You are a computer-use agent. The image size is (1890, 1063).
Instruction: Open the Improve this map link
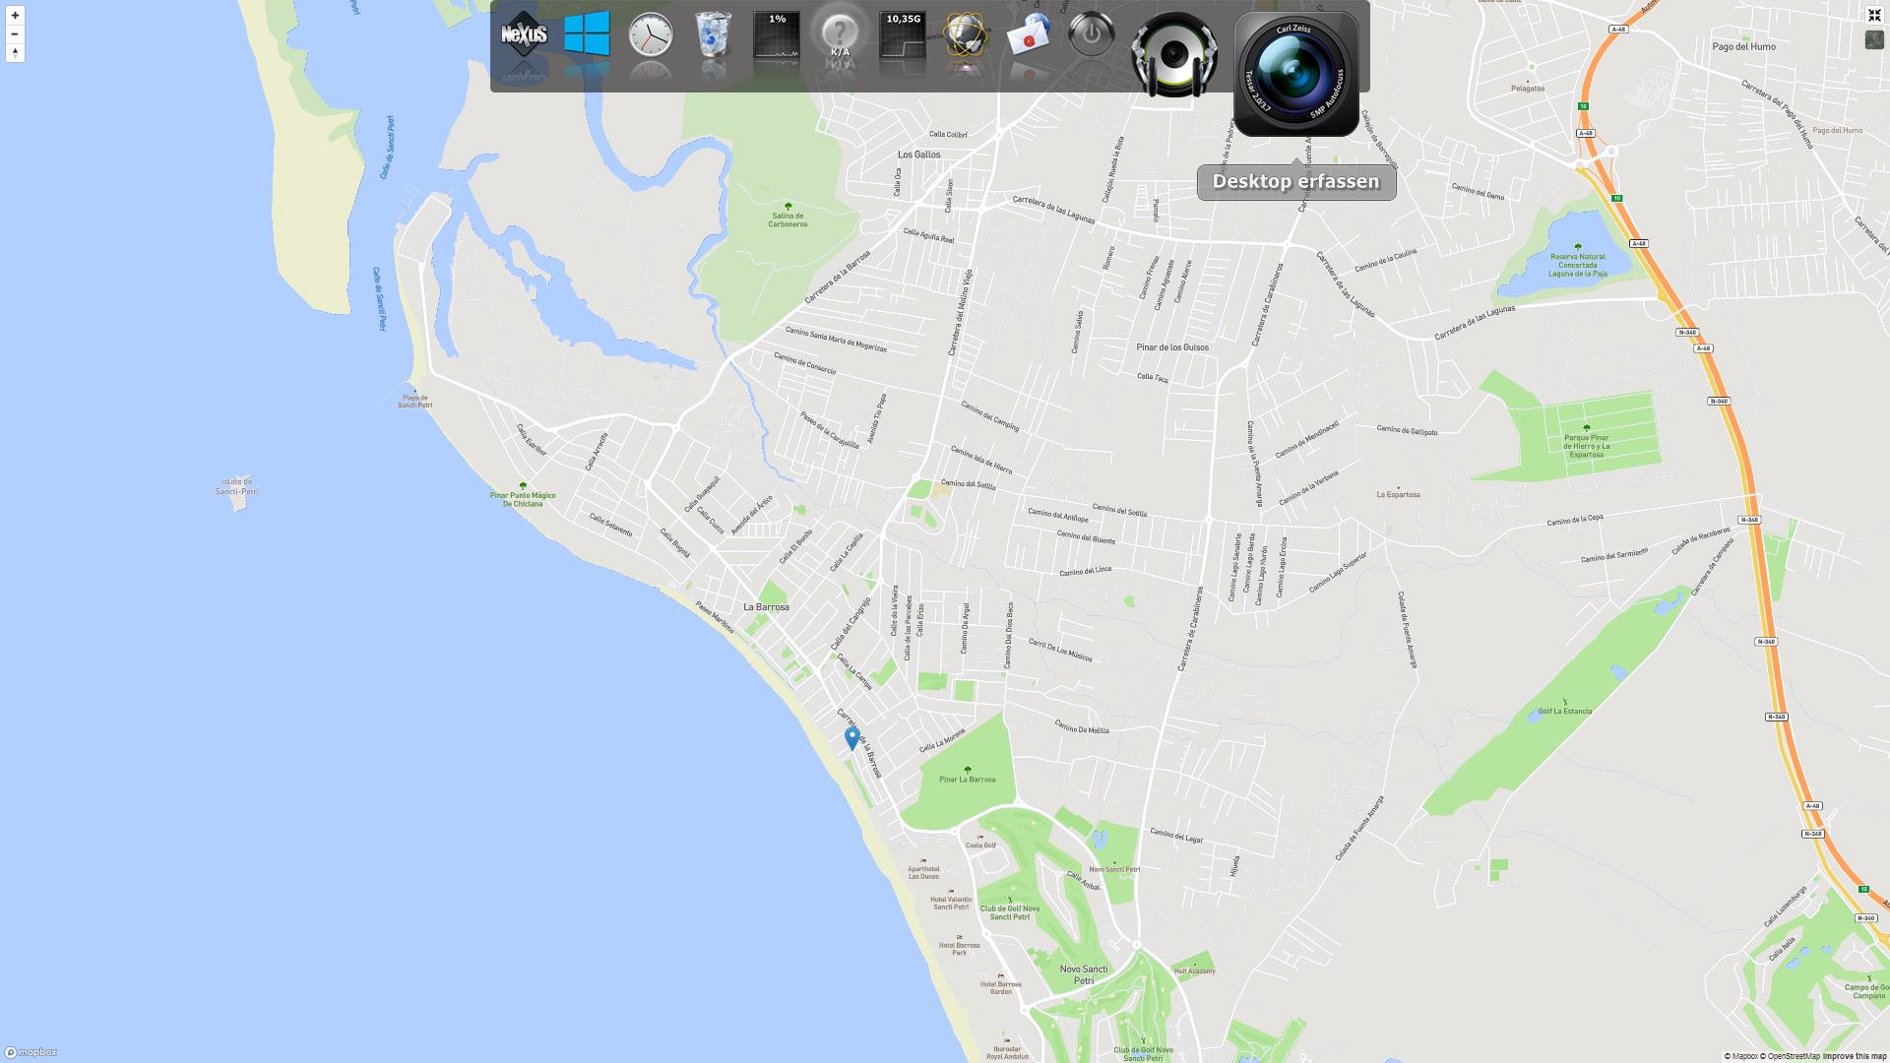[x=1855, y=1056]
